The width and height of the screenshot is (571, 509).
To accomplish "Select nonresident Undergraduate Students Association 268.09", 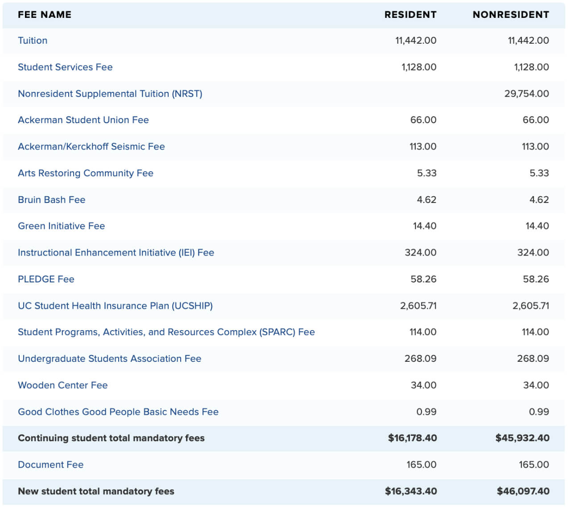I will coord(533,359).
